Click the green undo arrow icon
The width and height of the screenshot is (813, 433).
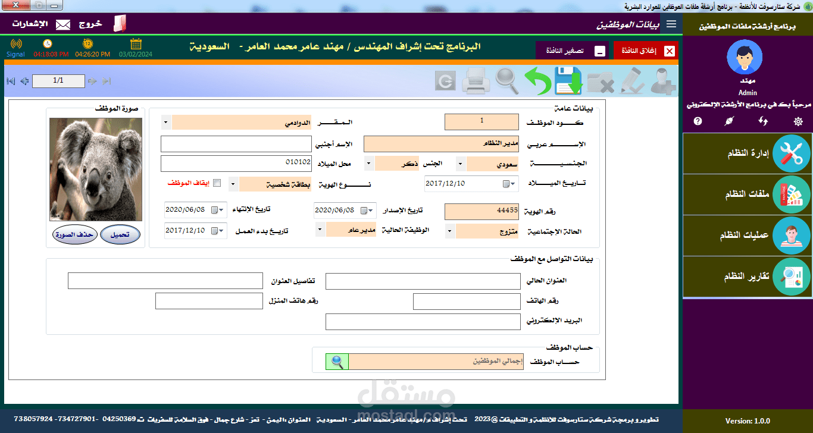(537, 81)
